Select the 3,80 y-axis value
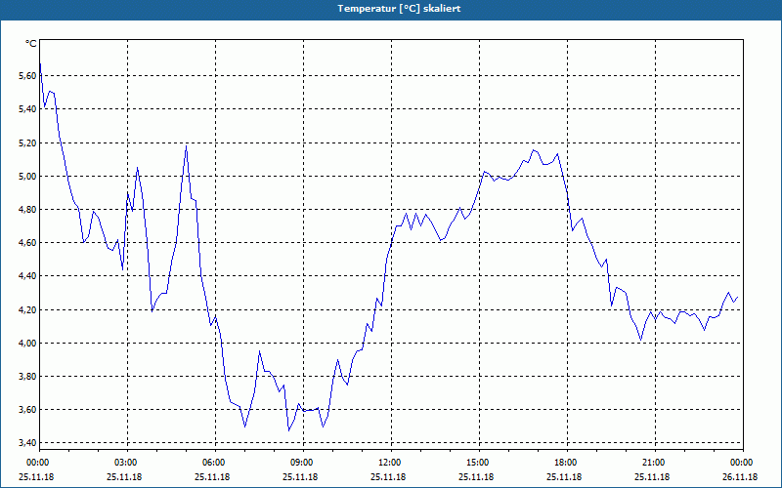 click(27, 377)
